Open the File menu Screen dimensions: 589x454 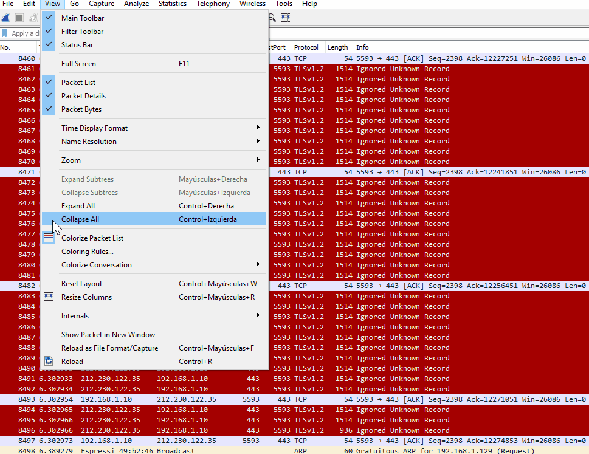8,4
